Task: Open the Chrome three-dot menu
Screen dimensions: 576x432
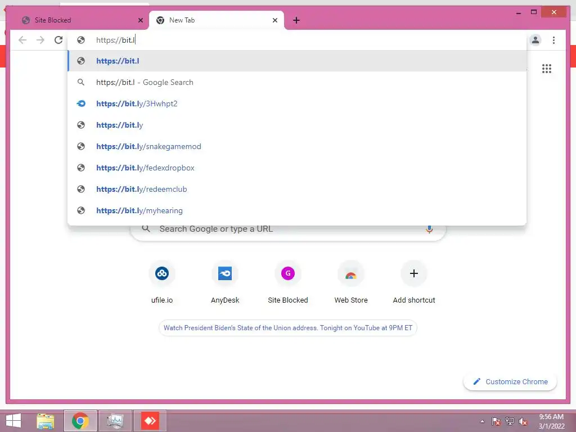Action: tap(553, 40)
